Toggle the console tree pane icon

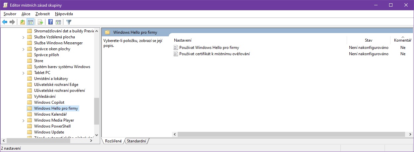(30, 22)
